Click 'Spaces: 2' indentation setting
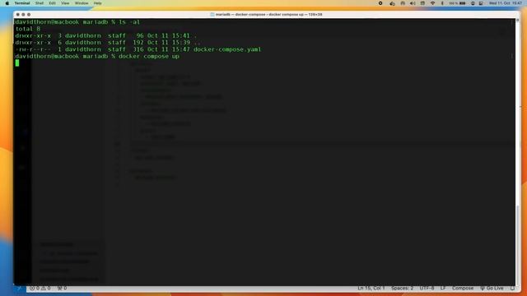527x296 pixels. (x=402, y=289)
